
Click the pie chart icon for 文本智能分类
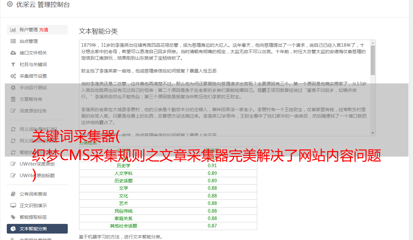click(x=13, y=229)
